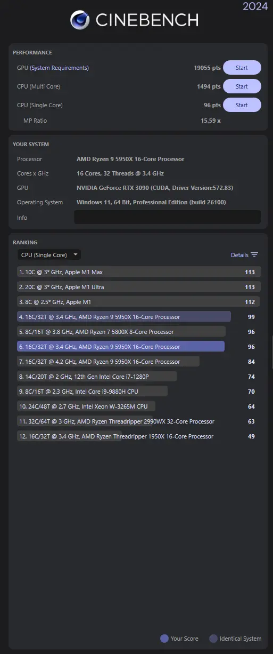Open the CPU (Single Core) ranking dropdown
Screen dimensions: 273x654
pos(49,255)
